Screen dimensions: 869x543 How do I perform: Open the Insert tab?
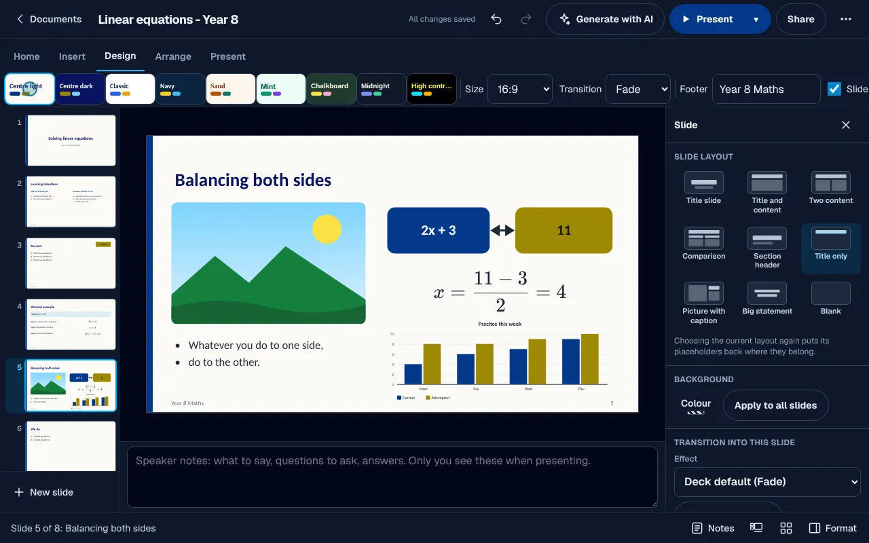72,56
